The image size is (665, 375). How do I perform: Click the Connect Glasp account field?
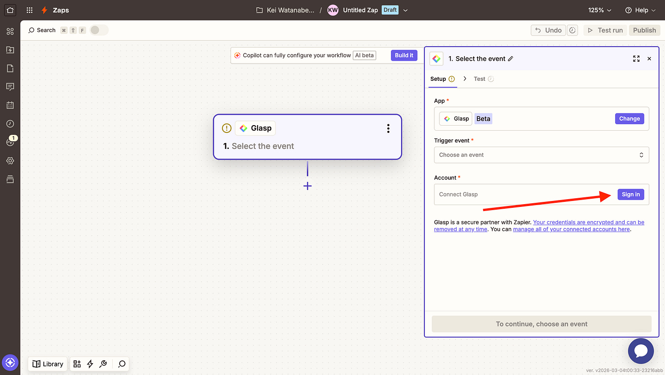coord(541,194)
